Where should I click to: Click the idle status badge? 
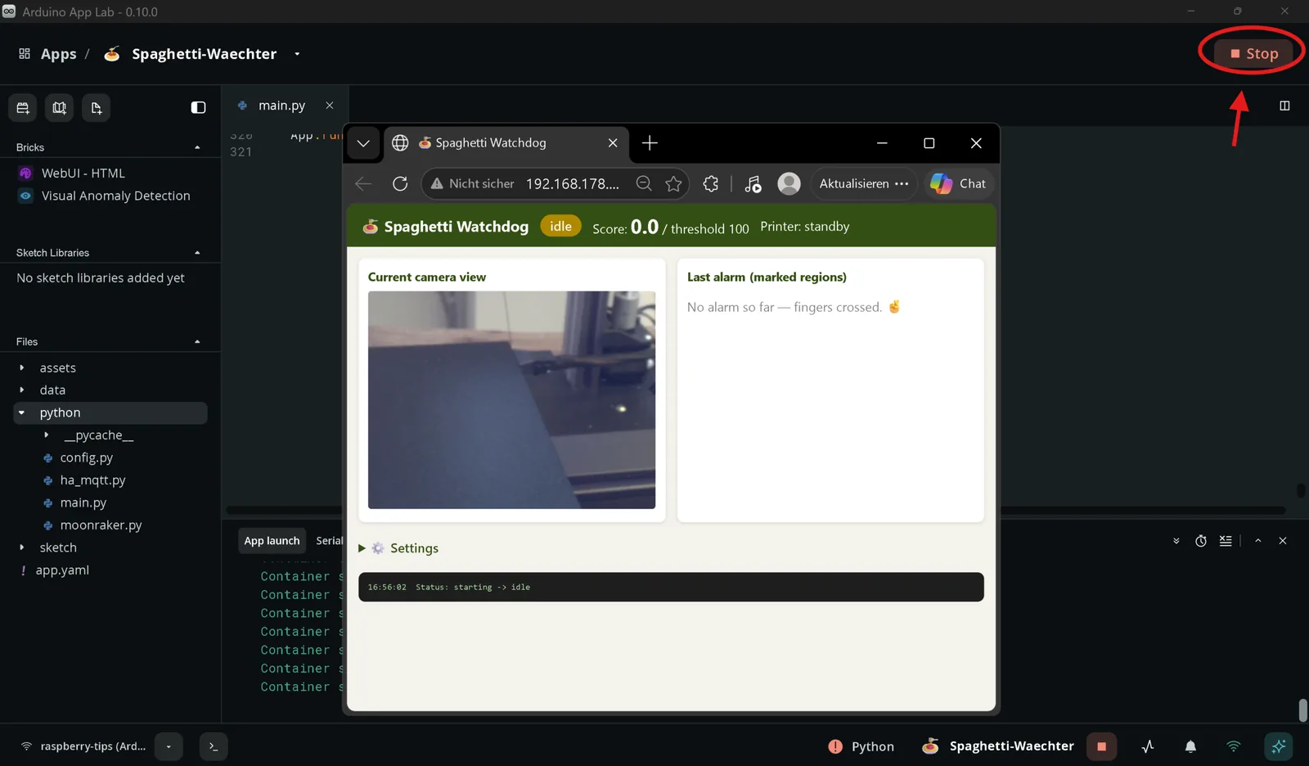coord(560,227)
